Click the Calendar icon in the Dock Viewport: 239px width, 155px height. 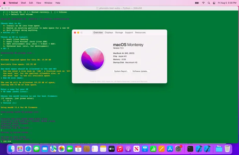pyautogui.click(x=78, y=149)
